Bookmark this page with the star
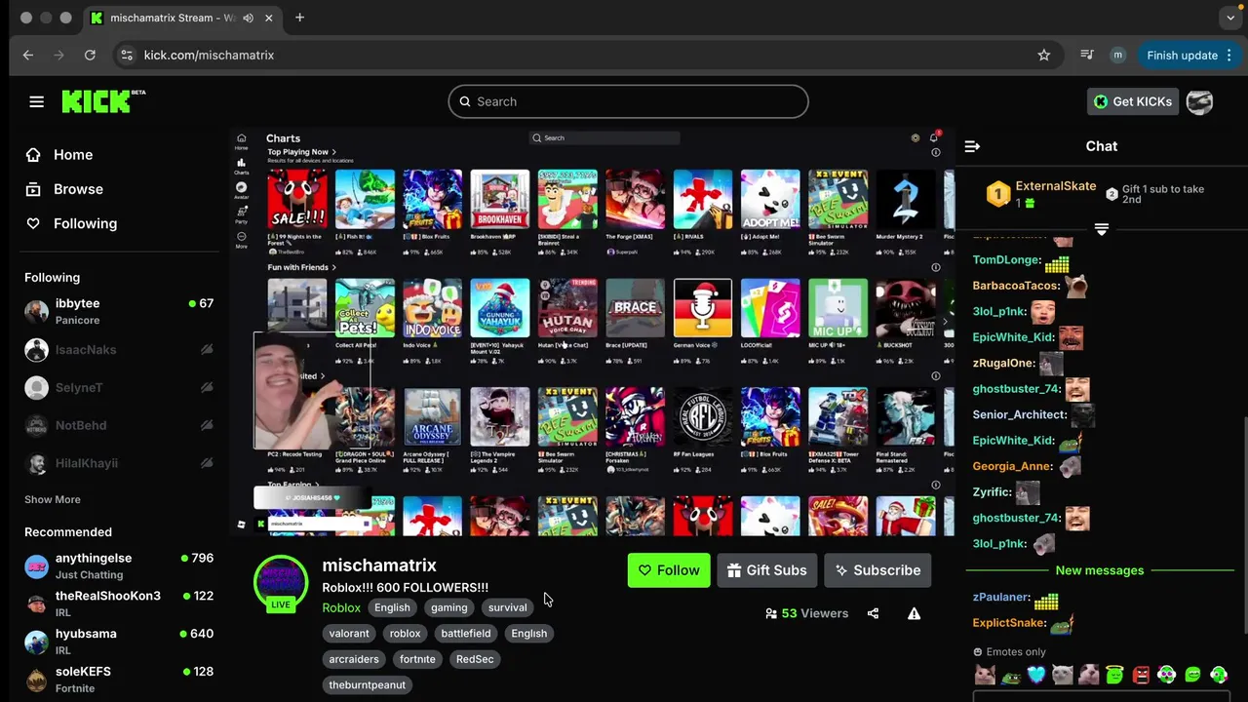The width and height of the screenshot is (1248, 702). pos(1044,56)
